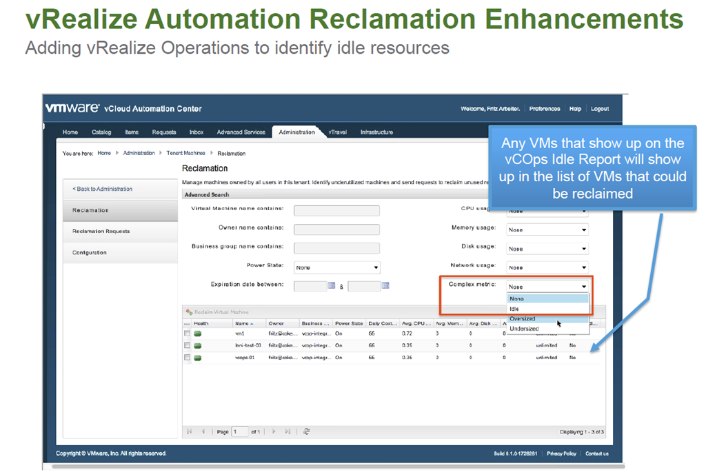Viewport: 706px width, 472px height.
Task: Refresh the virtual machine grid
Action: (307, 431)
